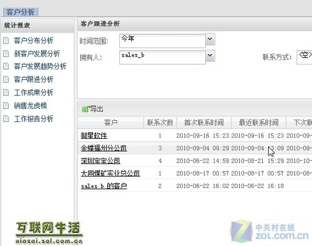Open customer 深圳宝宝公司

[100, 161]
